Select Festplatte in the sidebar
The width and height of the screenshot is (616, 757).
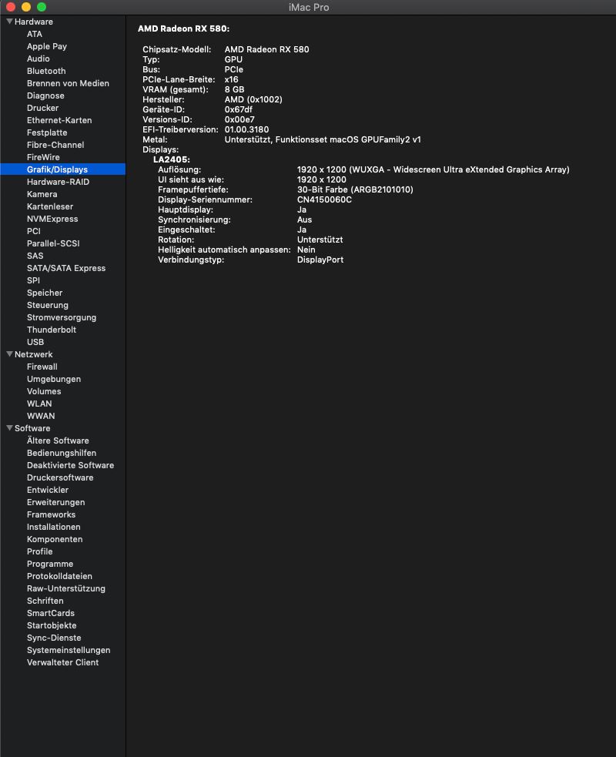tap(47, 132)
